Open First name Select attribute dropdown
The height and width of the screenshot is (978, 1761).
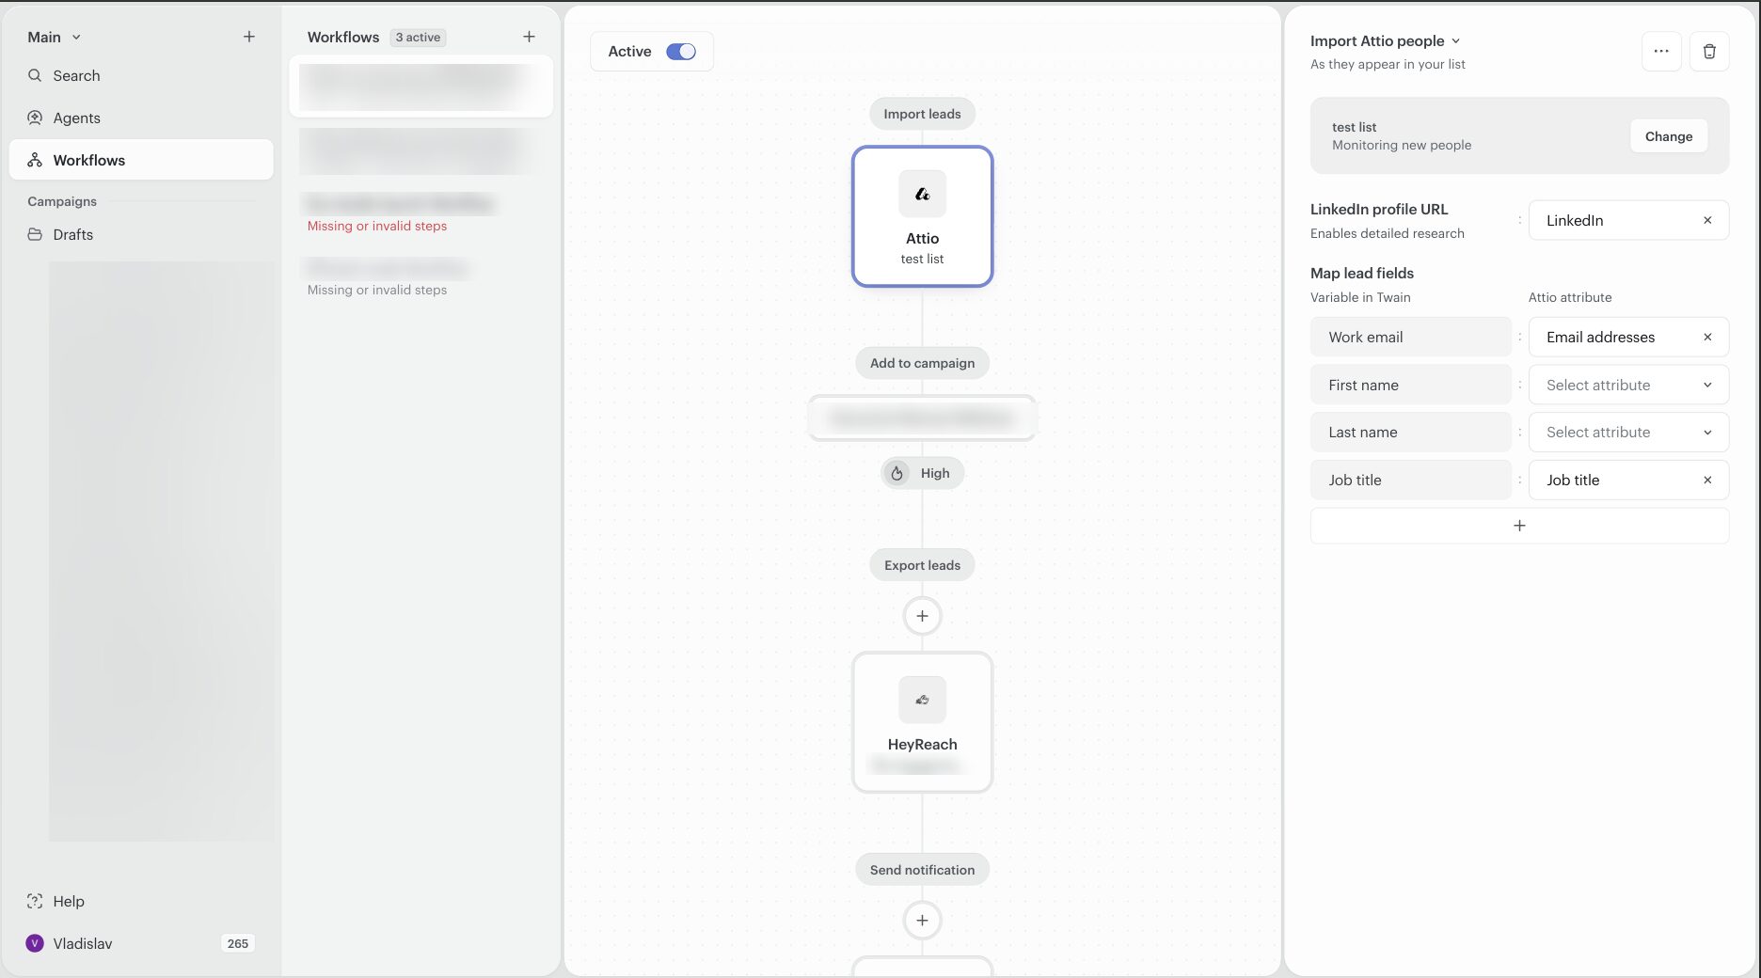point(1628,385)
